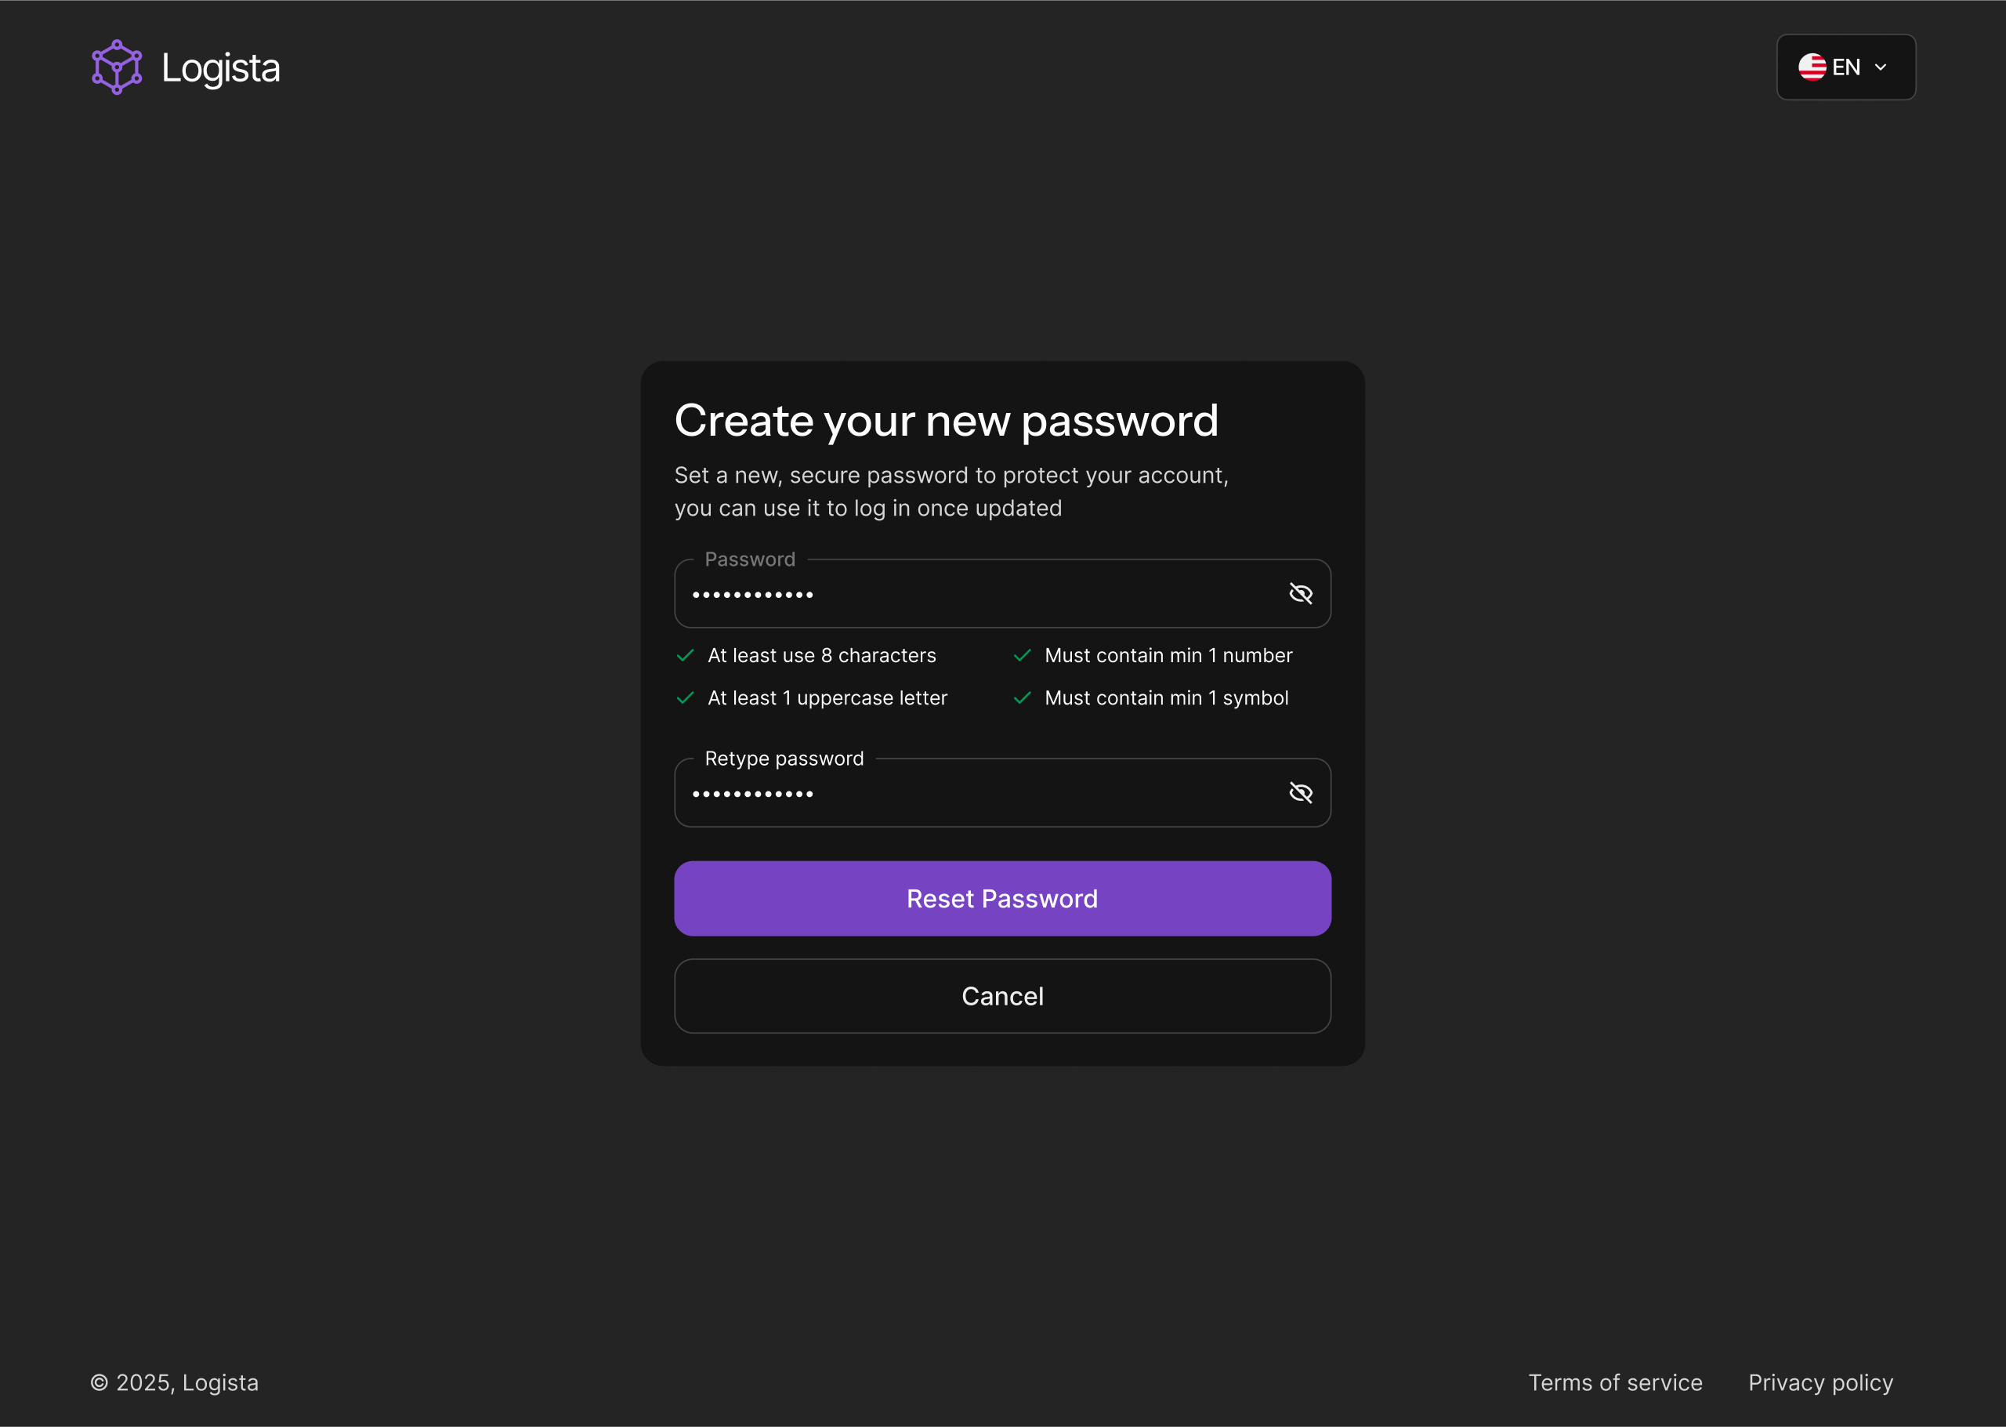Cancel the password reset

click(x=1002, y=995)
